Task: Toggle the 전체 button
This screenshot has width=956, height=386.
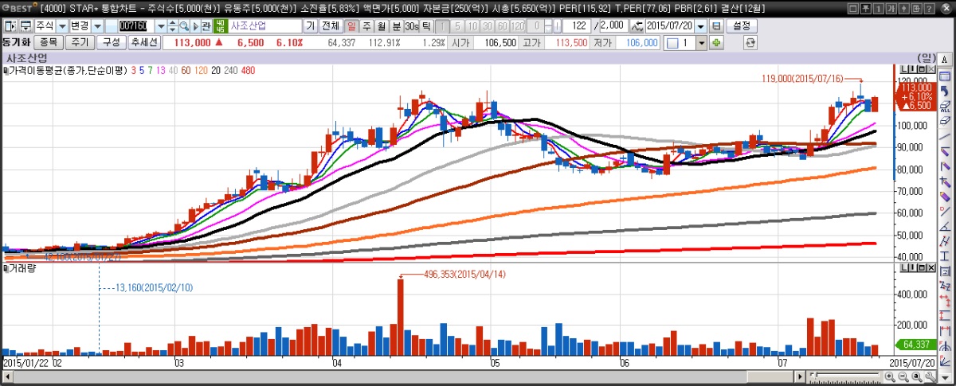Action: [330, 25]
